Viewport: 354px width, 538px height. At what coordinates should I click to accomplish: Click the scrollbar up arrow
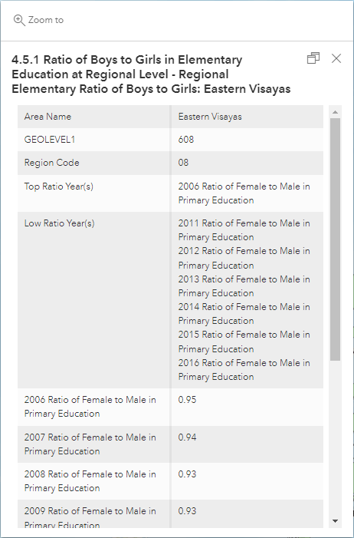coord(335,112)
